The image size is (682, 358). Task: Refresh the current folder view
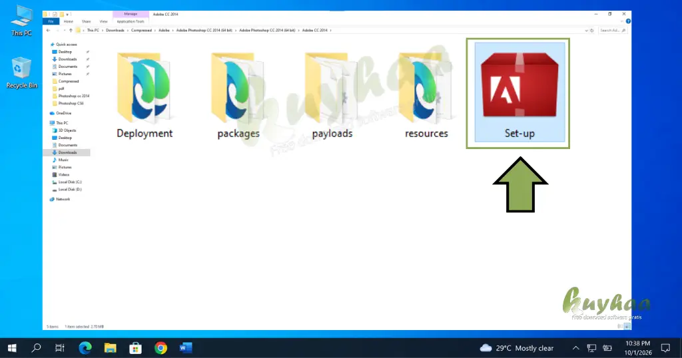click(592, 31)
